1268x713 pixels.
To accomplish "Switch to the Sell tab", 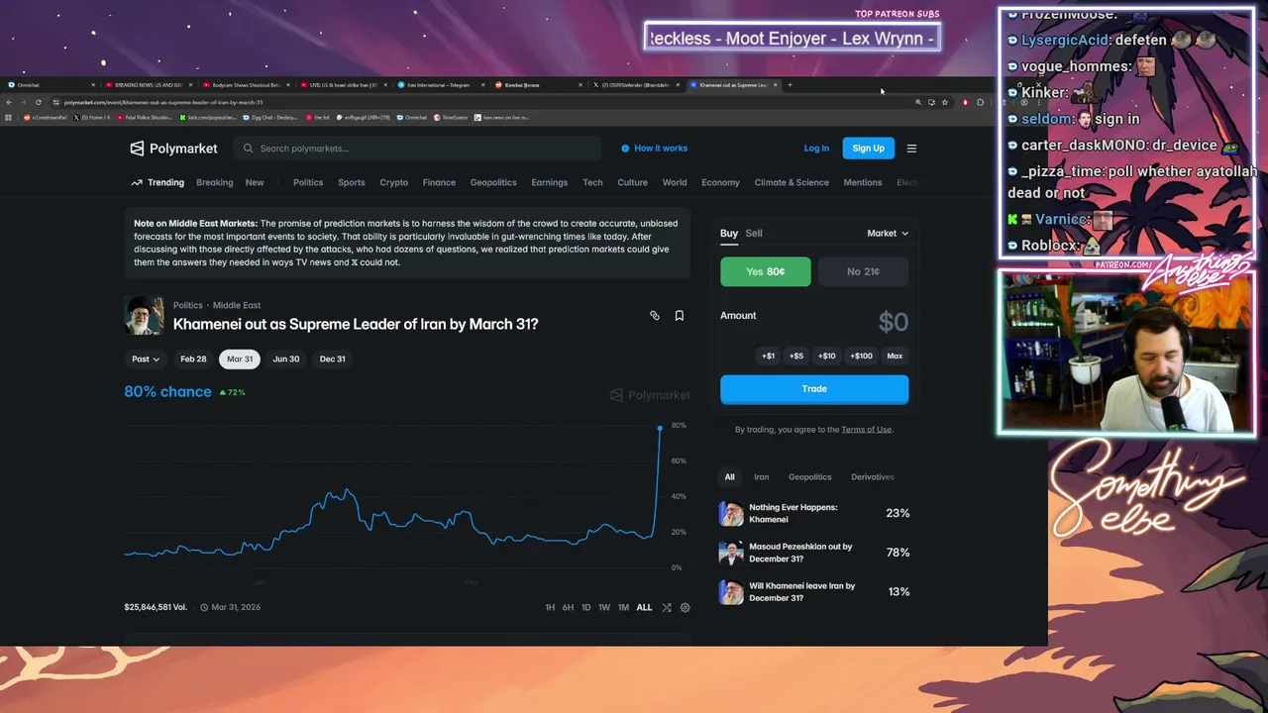I will coord(754,233).
